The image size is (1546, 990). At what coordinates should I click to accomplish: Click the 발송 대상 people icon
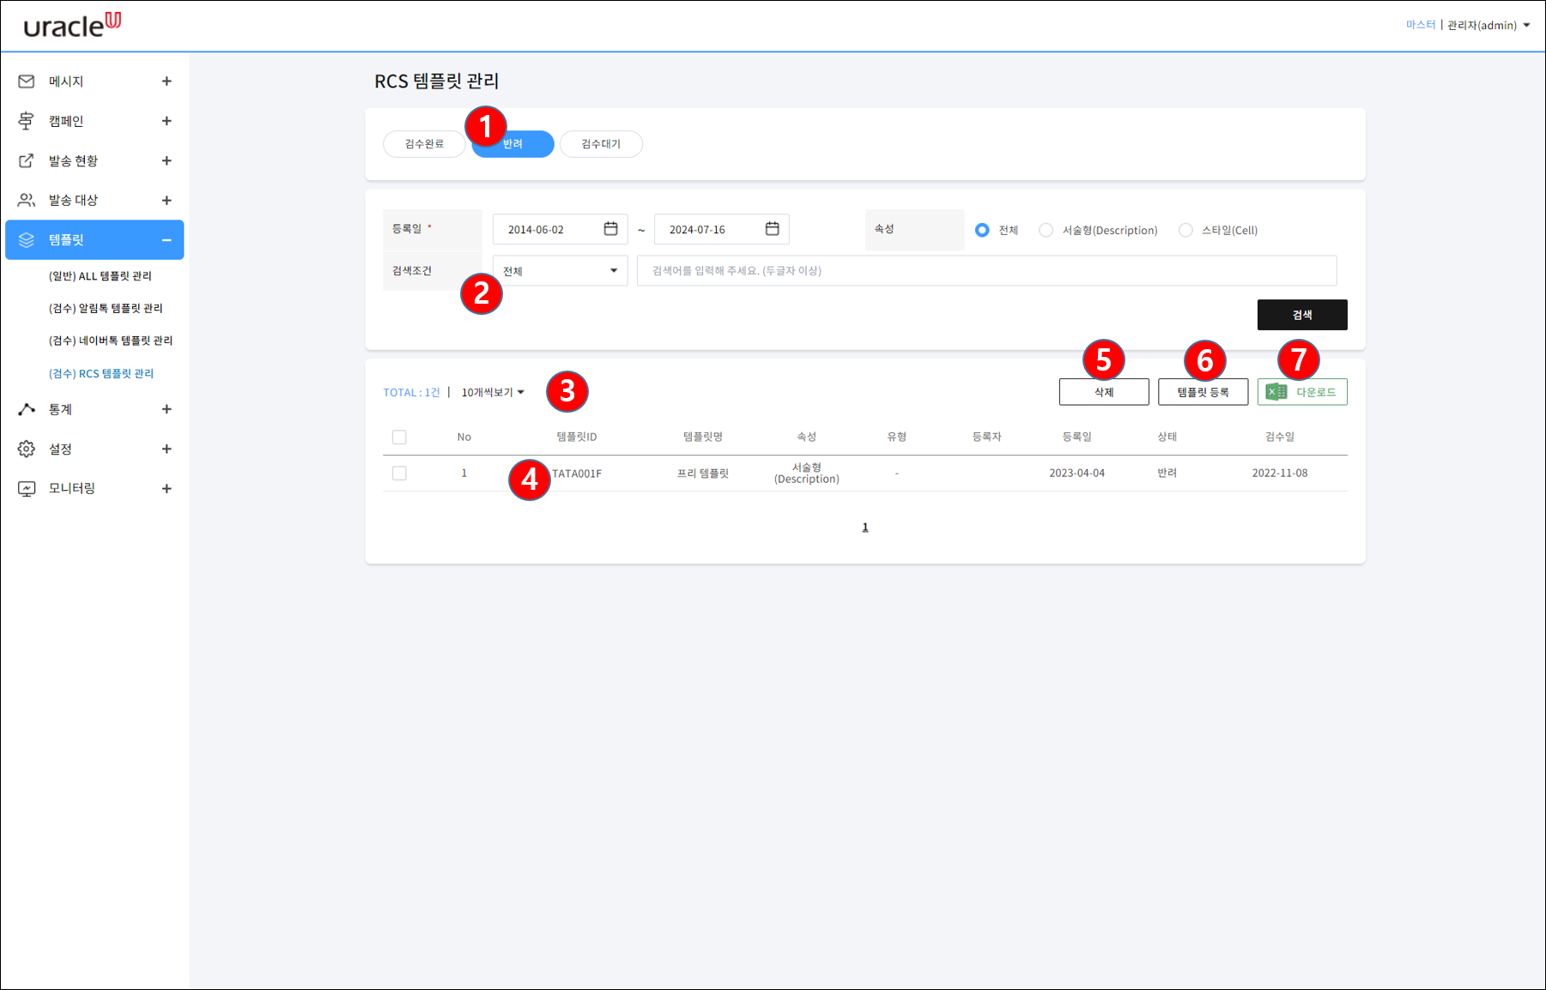27,200
